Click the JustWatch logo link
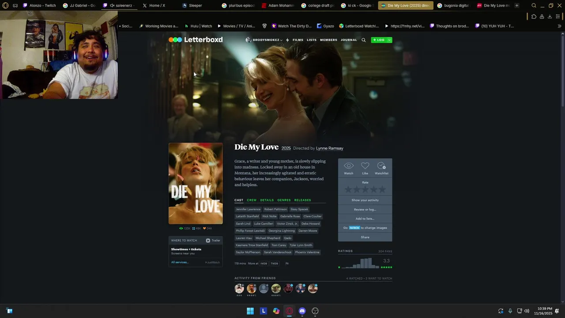Image resolution: width=565 pixels, height=318 pixels. (212, 262)
